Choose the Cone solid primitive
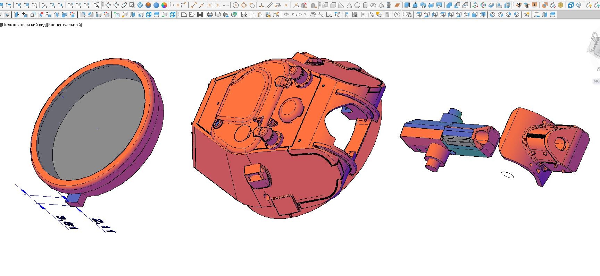The image size is (600, 276). (349, 5)
